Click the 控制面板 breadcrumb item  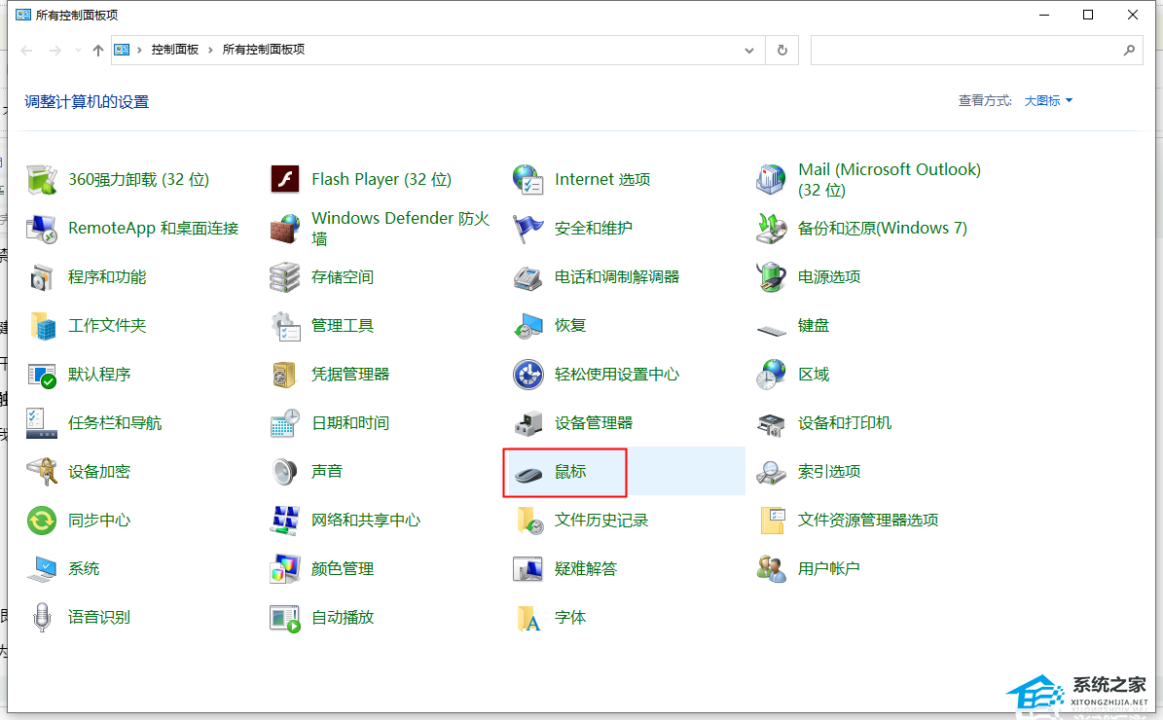174,50
